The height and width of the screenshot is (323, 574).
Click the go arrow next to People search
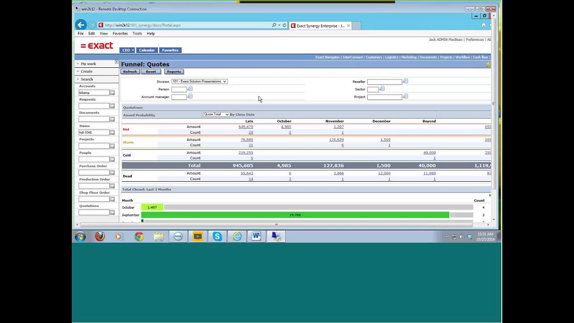112,159
